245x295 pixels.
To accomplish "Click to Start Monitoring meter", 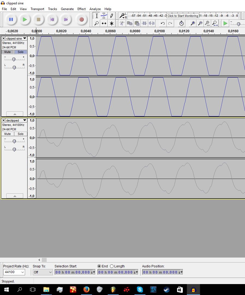I will (183, 16).
